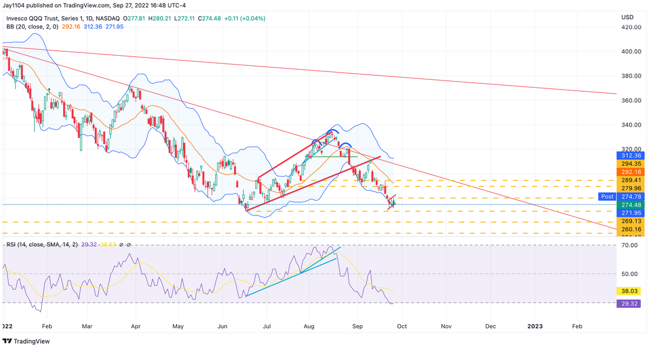Click the 29.32 value in RSI legend

pyautogui.click(x=89, y=245)
